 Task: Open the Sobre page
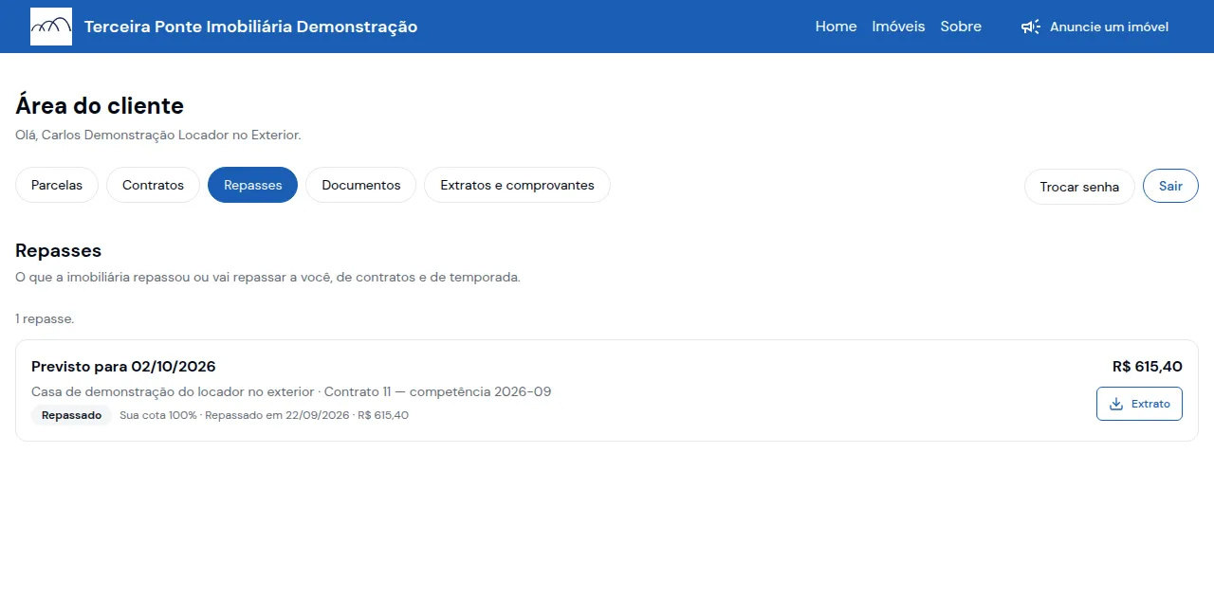tap(961, 27)
